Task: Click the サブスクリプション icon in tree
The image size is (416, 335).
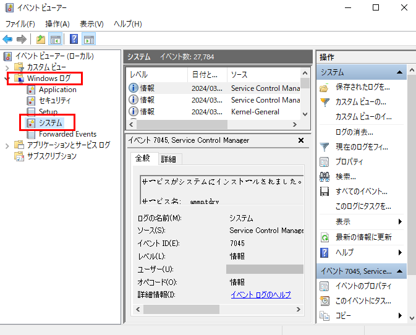Action: point(19,156)
